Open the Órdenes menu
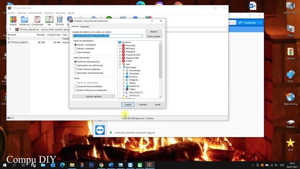Viewport: 300px width, 169px height. [22, 13]
